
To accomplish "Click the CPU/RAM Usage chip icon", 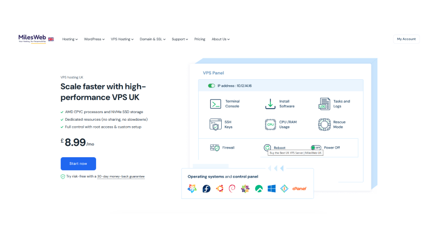I will click(x=270, y=125).
